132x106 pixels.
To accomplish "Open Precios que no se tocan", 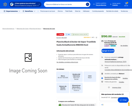I will (x=48, y=11).
